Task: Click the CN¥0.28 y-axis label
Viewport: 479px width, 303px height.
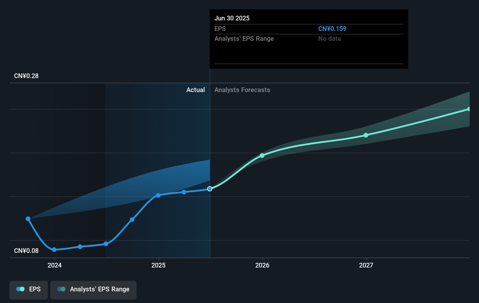Action: 26,76
